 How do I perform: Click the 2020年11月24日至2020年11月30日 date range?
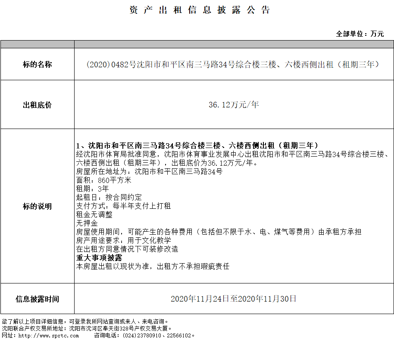[234, 299]
